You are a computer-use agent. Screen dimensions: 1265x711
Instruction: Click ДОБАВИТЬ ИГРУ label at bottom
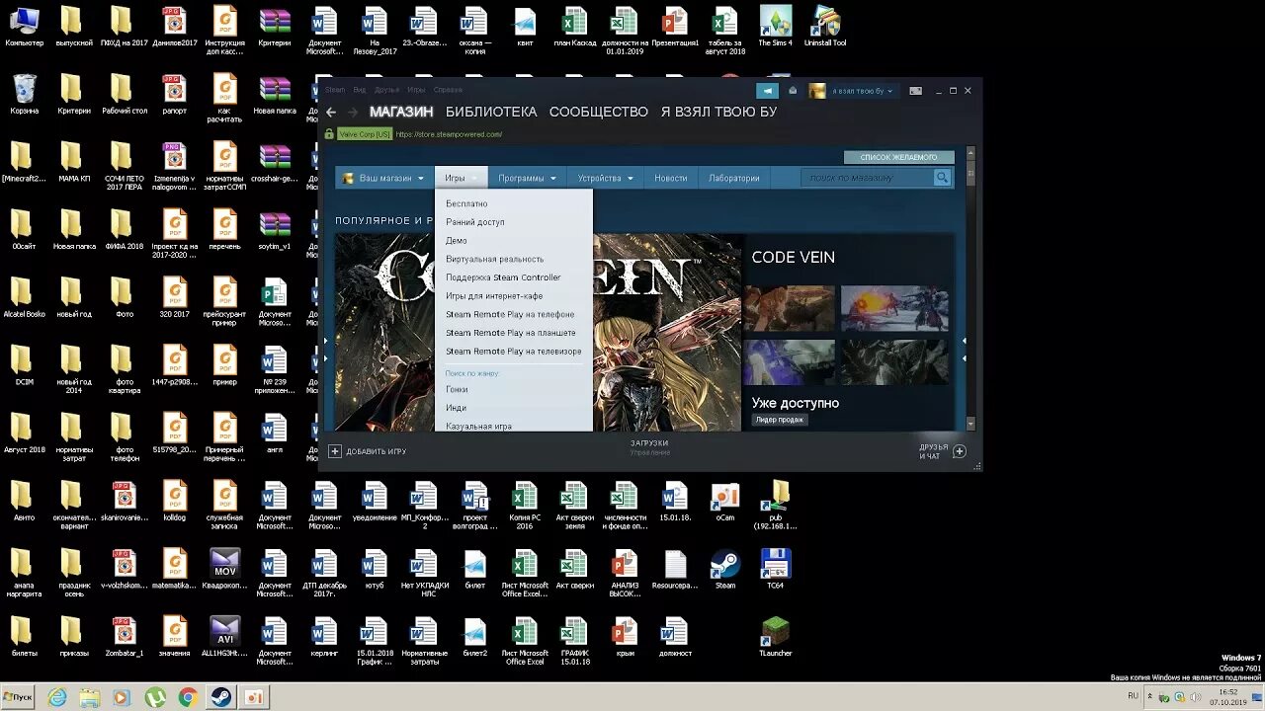pyautogui.click(x=376, y=451)
